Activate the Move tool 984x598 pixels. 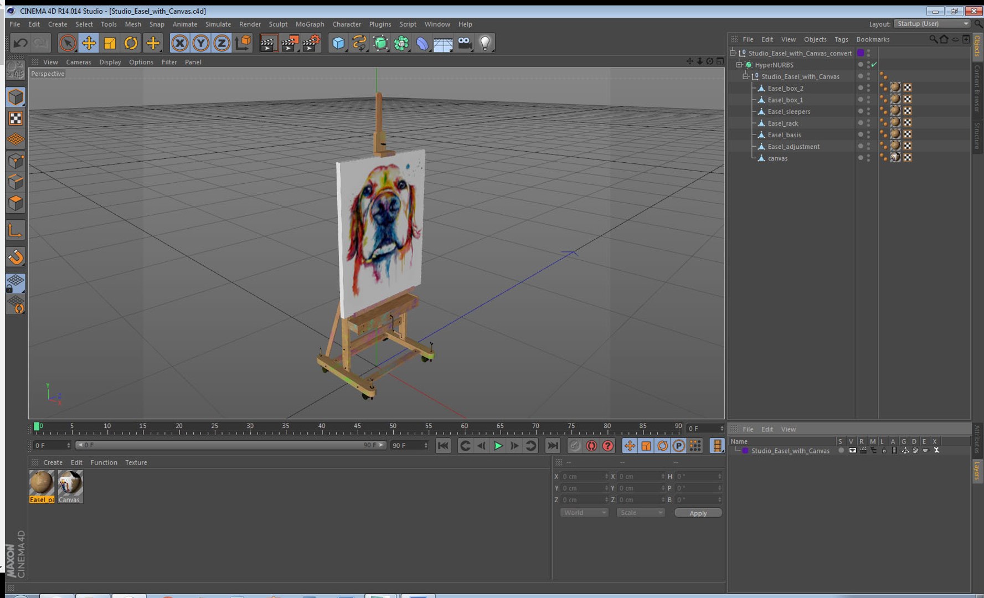pyautogui.click(x=89, y=43)
